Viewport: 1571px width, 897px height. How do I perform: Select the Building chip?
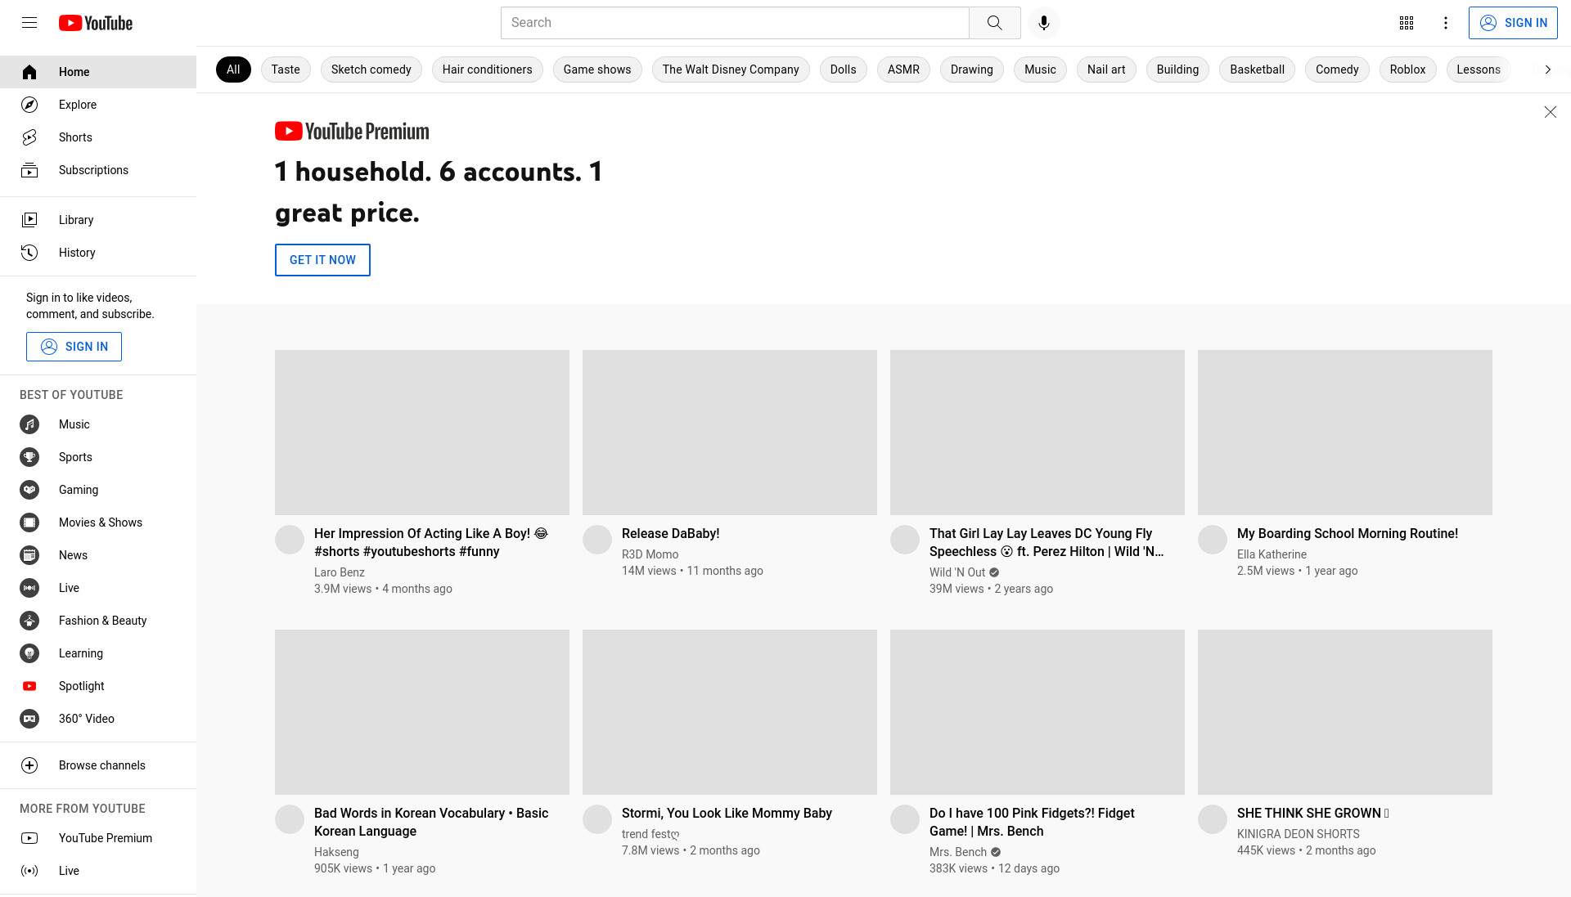(1177, 70)
